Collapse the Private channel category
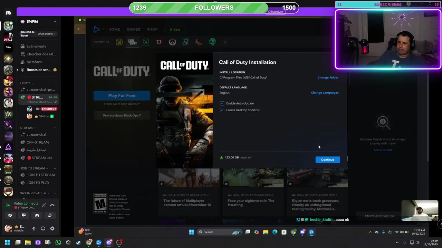Screen dimensions: 442x248 [x=27, y=83]
